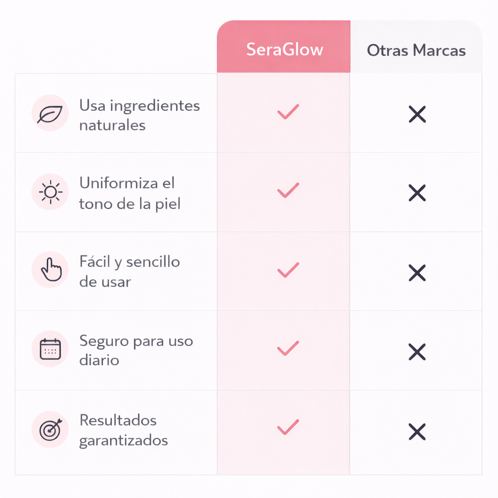Click Otras Marcas X in easy-to-use row
This screenshot has height=498, width=498.
[x=417, y=273]
